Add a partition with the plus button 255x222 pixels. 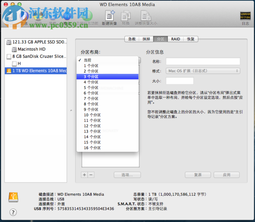tap(84, 175)
